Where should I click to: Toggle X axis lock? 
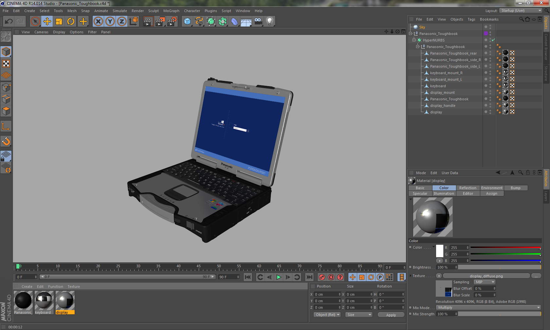pyautogui.click(x=98, y=22)
